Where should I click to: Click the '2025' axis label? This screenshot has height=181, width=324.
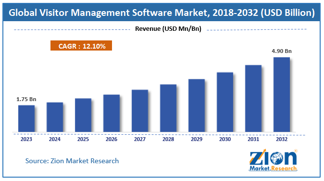coord(83,139)
